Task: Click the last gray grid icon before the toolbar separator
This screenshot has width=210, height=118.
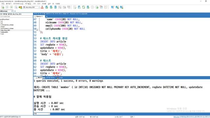Action: coord(69,7)
